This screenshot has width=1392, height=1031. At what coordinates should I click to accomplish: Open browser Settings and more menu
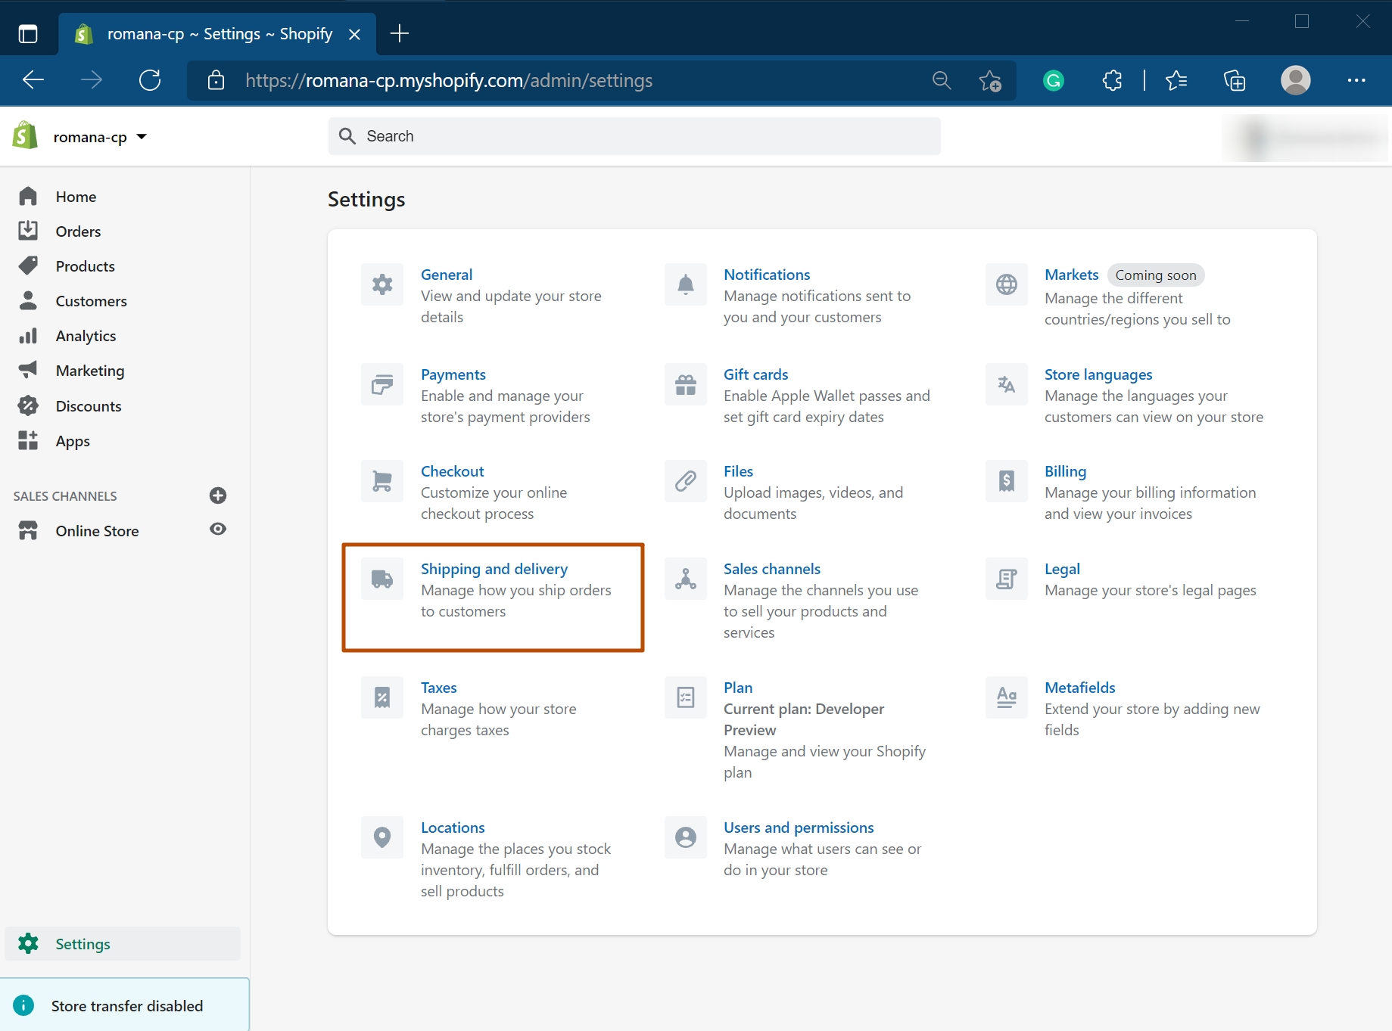1356,80
